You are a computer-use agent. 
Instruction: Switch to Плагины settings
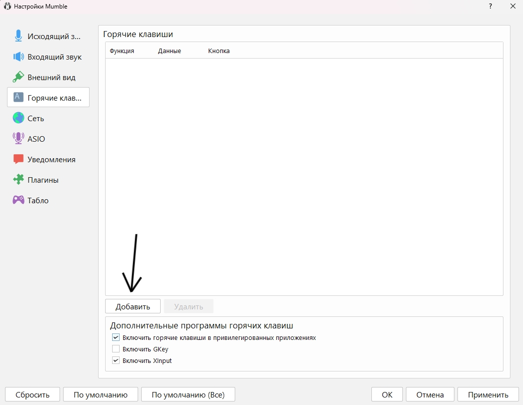click(49, 180)
